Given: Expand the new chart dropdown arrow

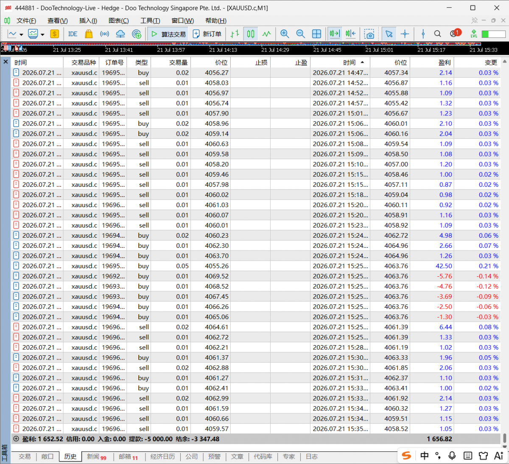Looking at the screenshot, I should pos(21,34).
